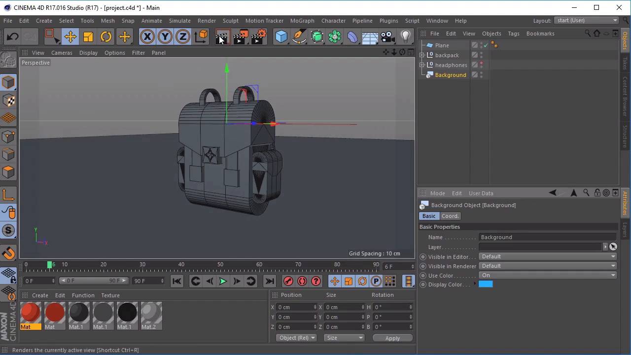Select the Scale tool icon
This screenshot has height=355, width=631.
click(x=88, y=37)
